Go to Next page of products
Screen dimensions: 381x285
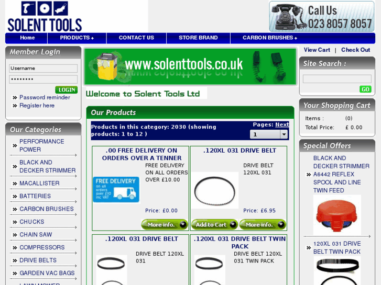[x=282, y=124]
